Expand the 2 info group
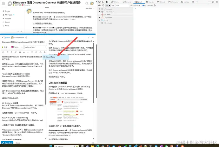 pyautogui.click(x=99, y=20)
